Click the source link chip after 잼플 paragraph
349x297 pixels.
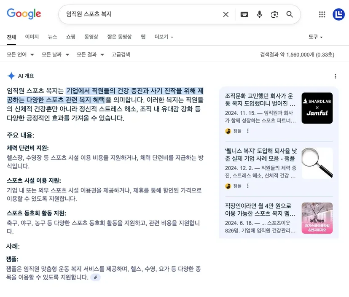(x=95, y=277)
